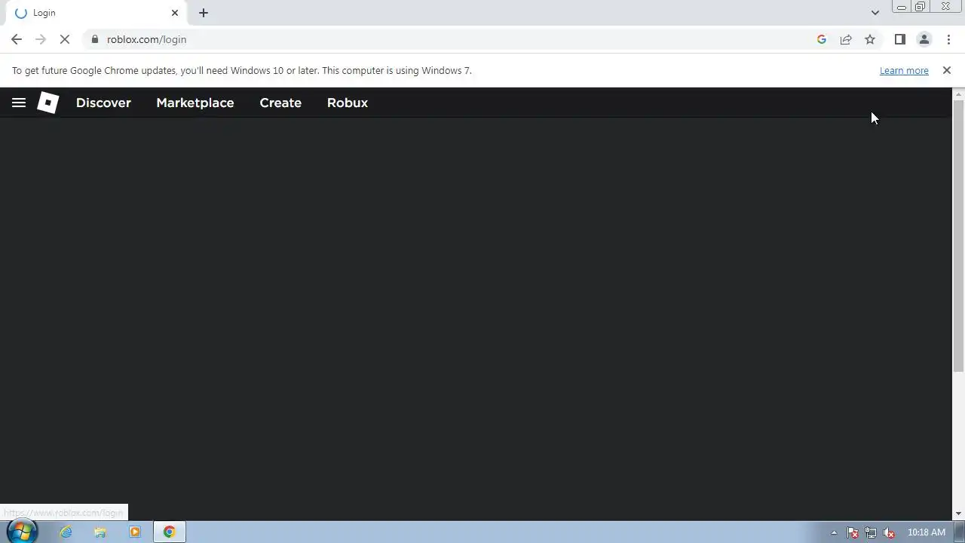Toggle the Chrome side panel icon
This screenshot has height=543, width=965.
click(x=900, y=39)
